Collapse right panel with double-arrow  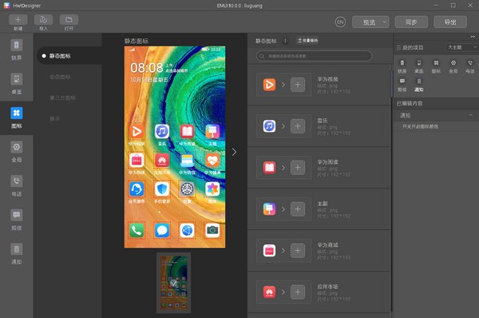coord(473,37)
